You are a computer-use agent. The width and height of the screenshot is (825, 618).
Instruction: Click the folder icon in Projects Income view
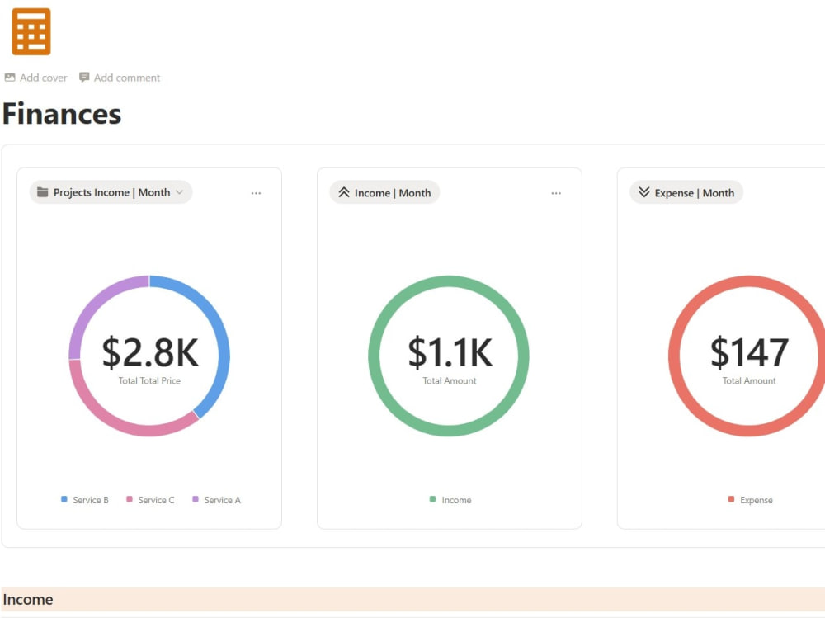pos(43,192)
